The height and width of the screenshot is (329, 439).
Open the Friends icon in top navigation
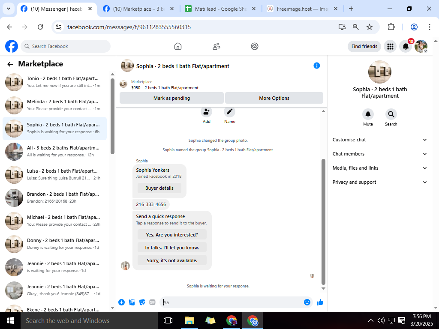click(216, 46)
